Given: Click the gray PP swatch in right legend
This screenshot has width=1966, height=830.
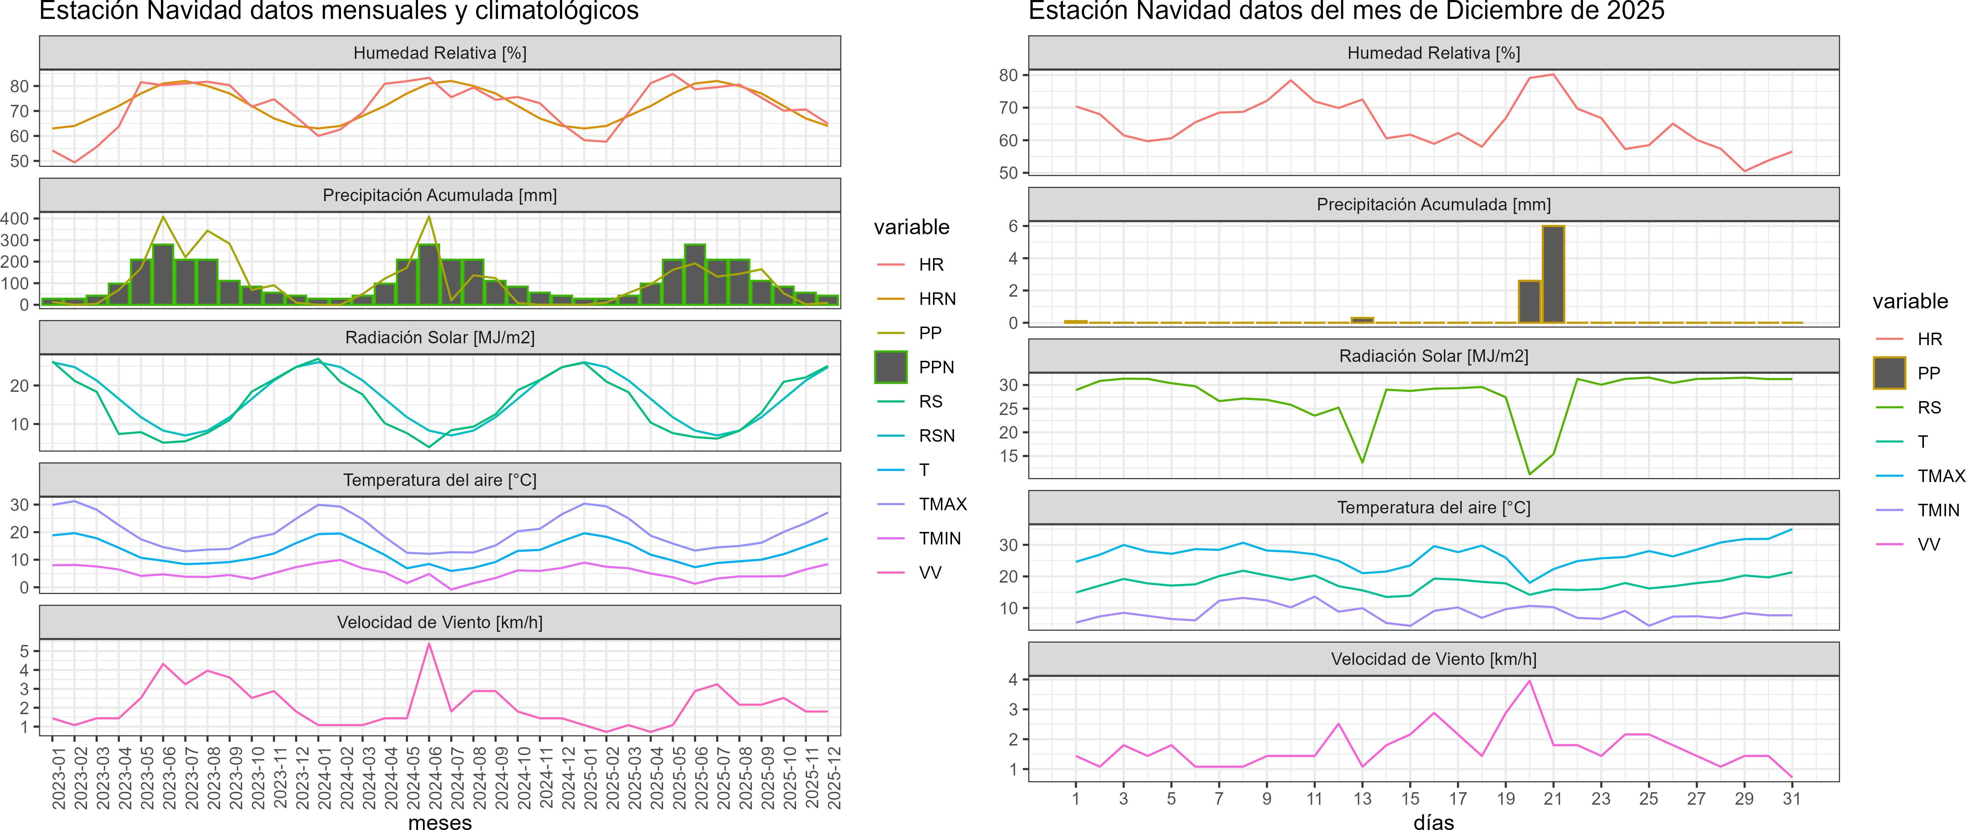Looking at the screenshot, I should pyautogui.click(x=1890, y=373).
